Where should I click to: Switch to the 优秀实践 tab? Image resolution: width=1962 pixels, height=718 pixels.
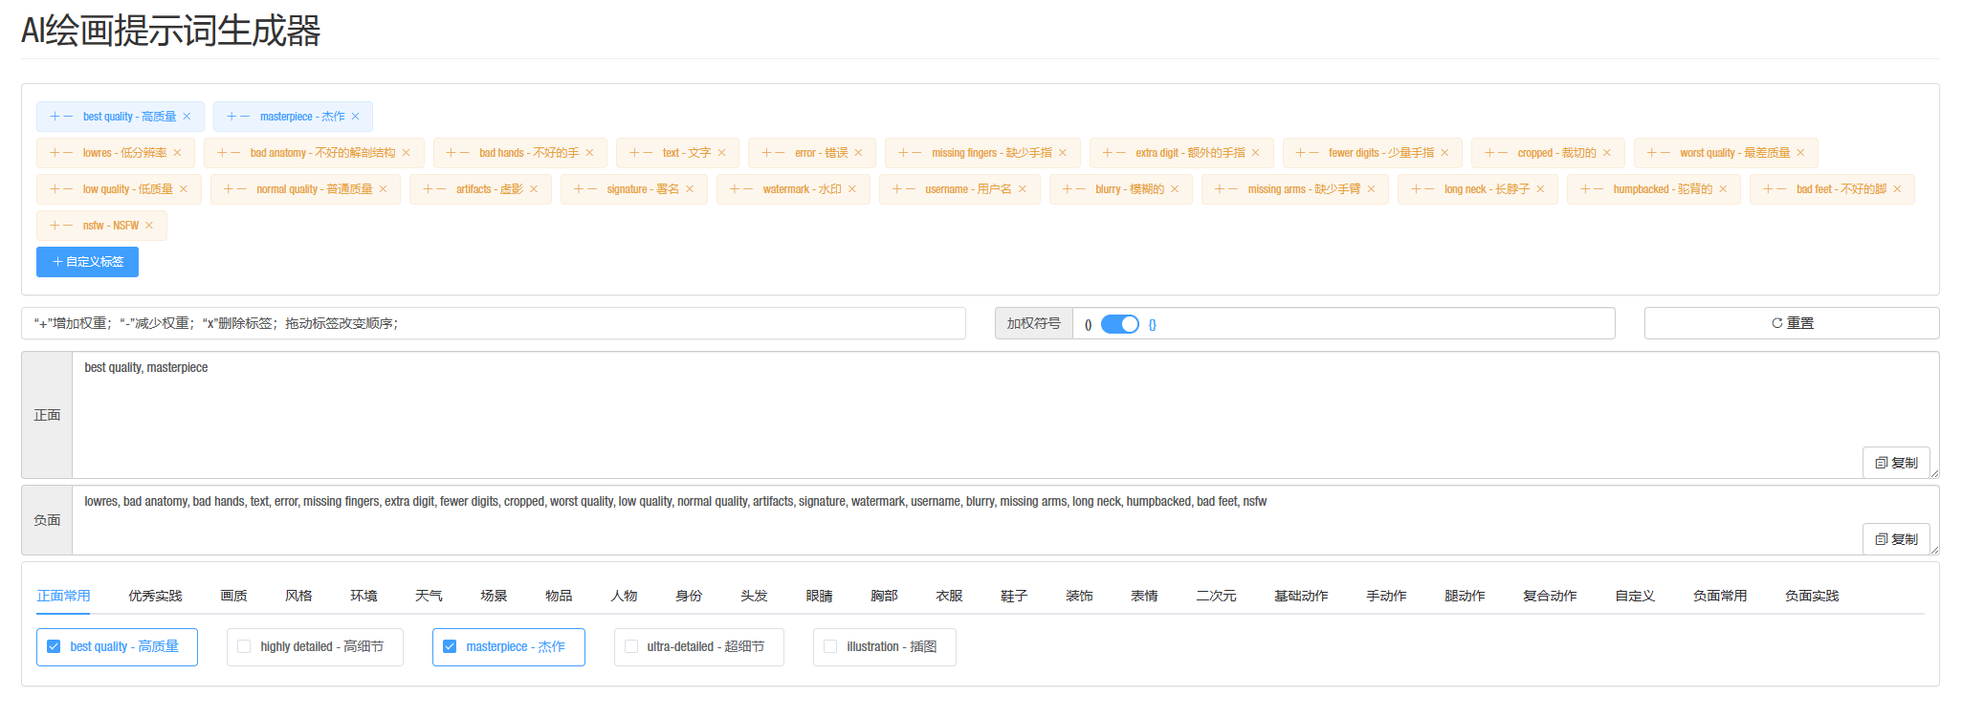coord(155,596)
